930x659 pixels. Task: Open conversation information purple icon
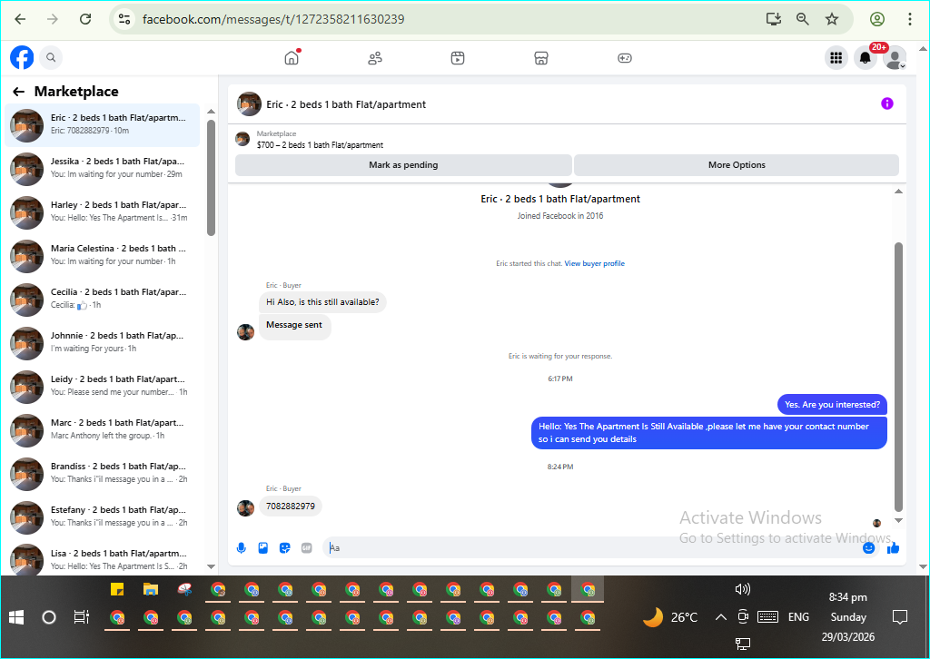click(x=887, y=103)
